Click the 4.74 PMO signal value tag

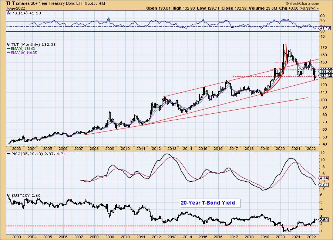pos(324,178)
